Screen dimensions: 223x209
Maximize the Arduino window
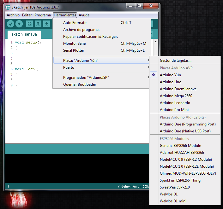[x=139, y=6]
